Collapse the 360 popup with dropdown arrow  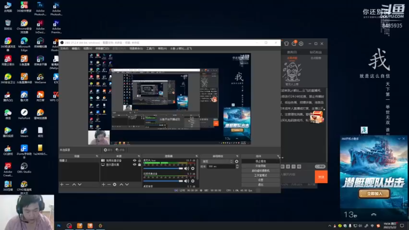399,139
